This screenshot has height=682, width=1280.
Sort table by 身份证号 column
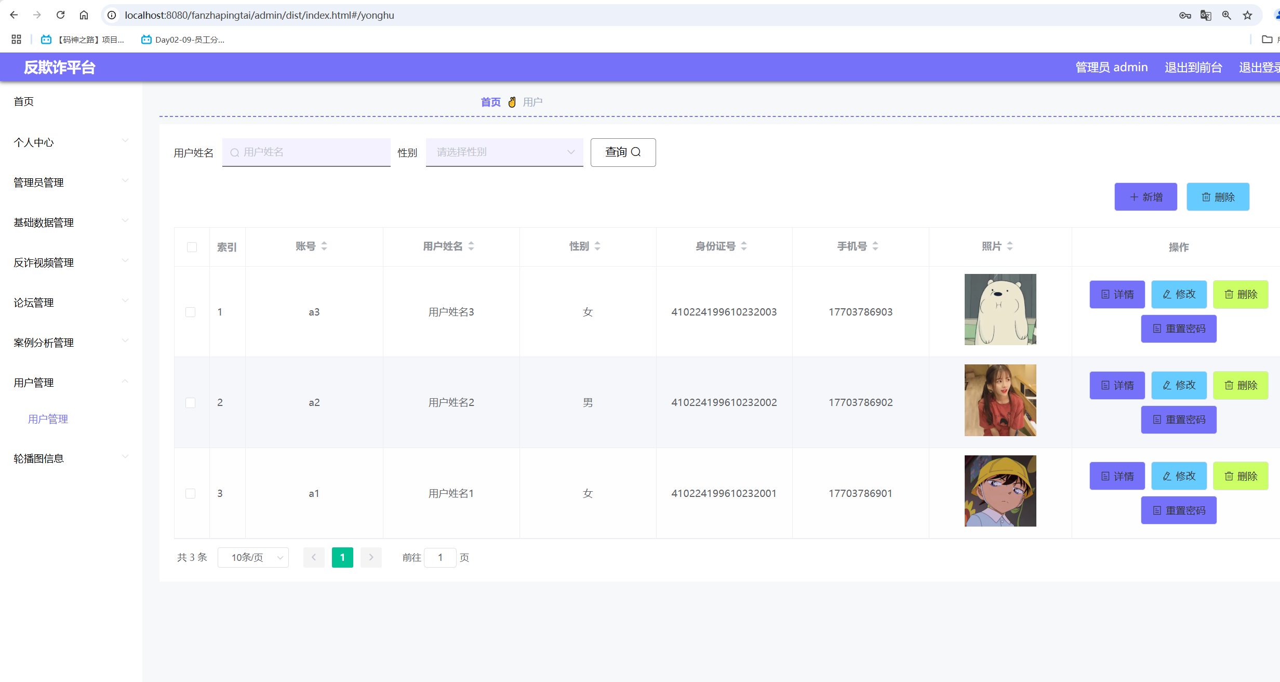743,246
